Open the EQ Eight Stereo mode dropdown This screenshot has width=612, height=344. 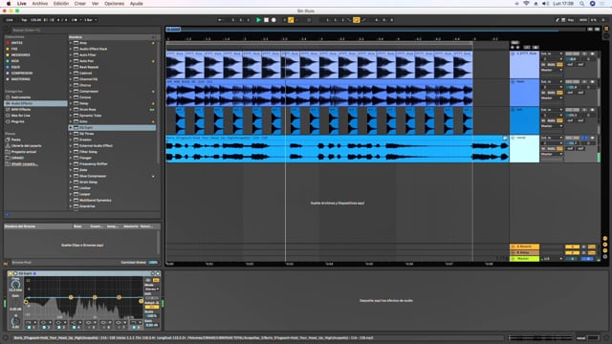point(152,289)
